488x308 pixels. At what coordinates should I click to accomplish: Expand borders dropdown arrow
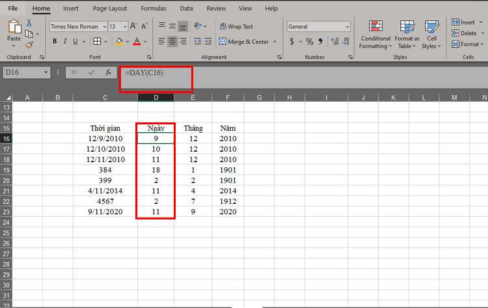[x=106, y=41]
